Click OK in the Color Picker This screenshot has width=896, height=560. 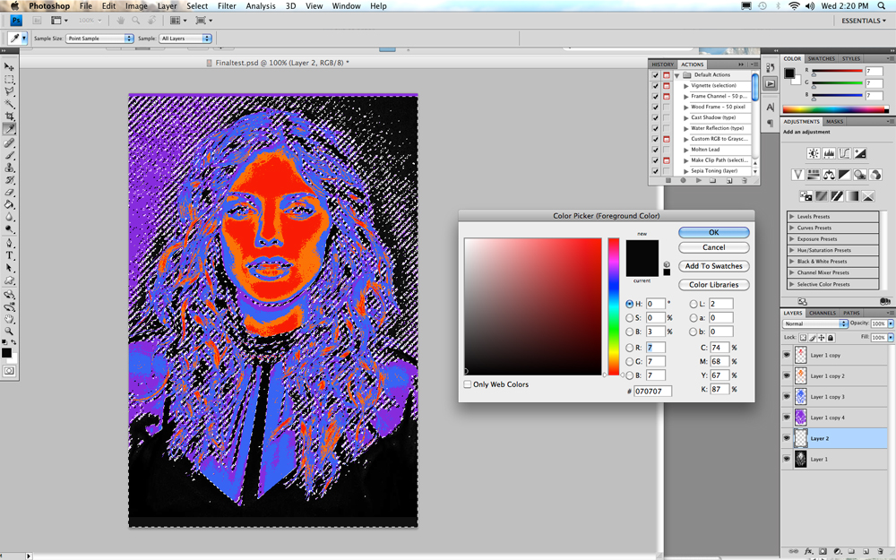pos(714,233)
